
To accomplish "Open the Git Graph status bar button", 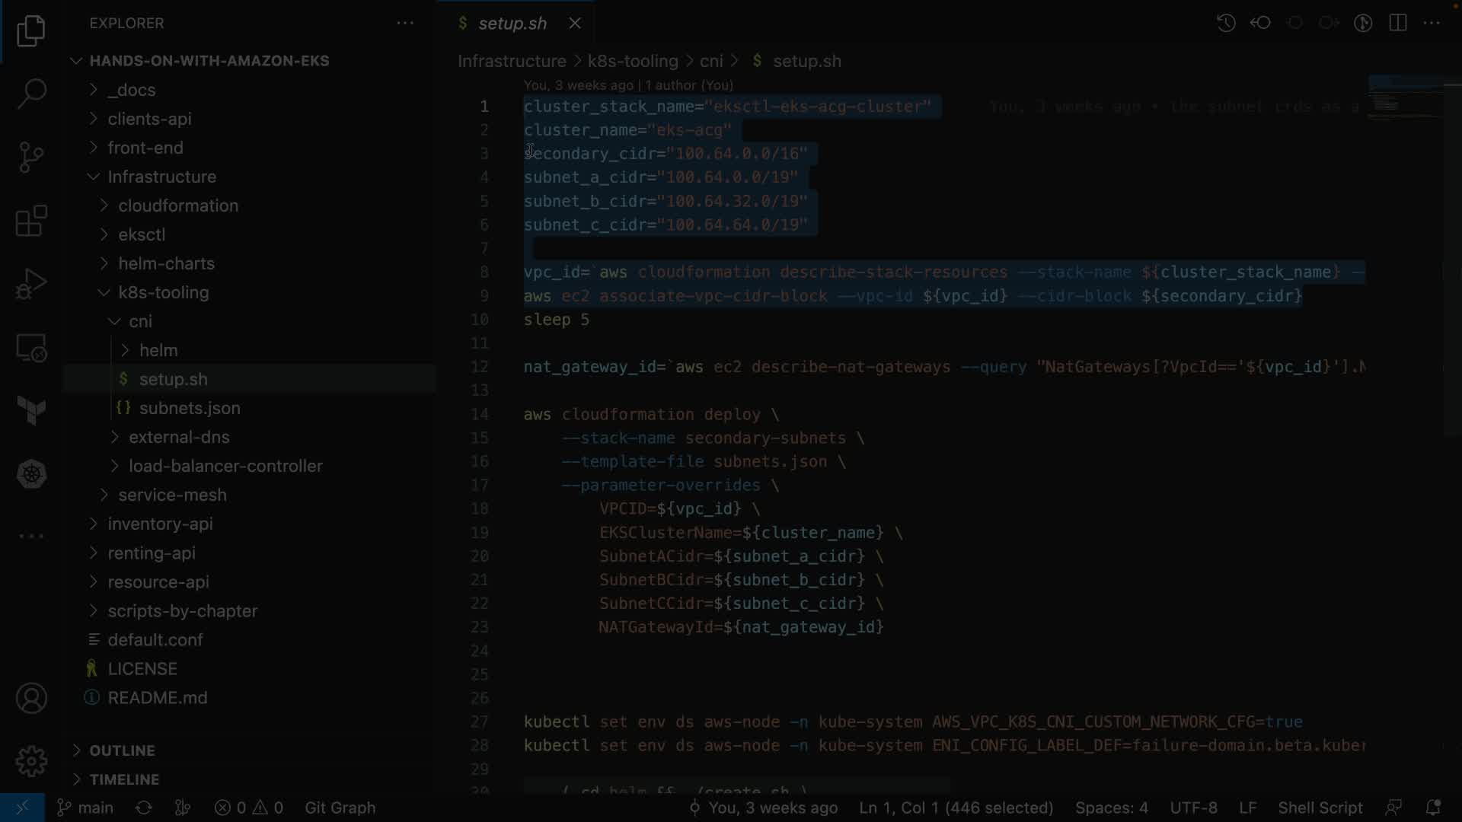I will (x=340, y=808).
